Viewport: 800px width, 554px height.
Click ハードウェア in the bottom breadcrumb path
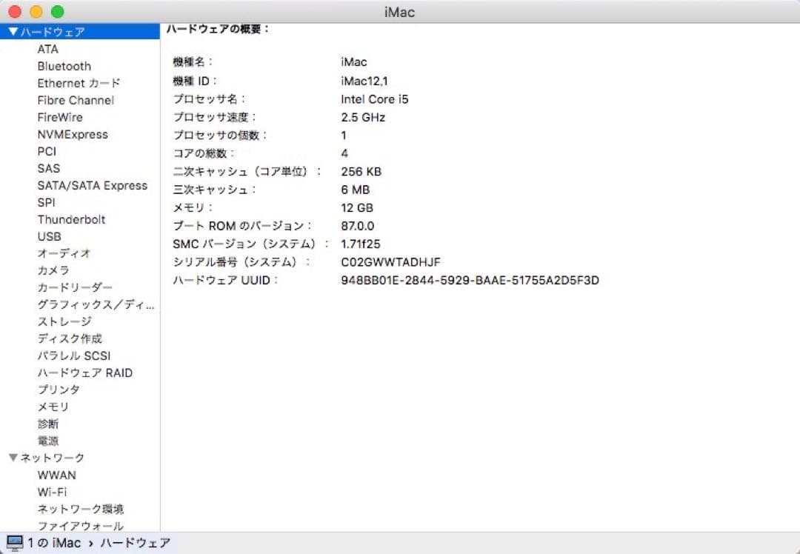(136, 543)
